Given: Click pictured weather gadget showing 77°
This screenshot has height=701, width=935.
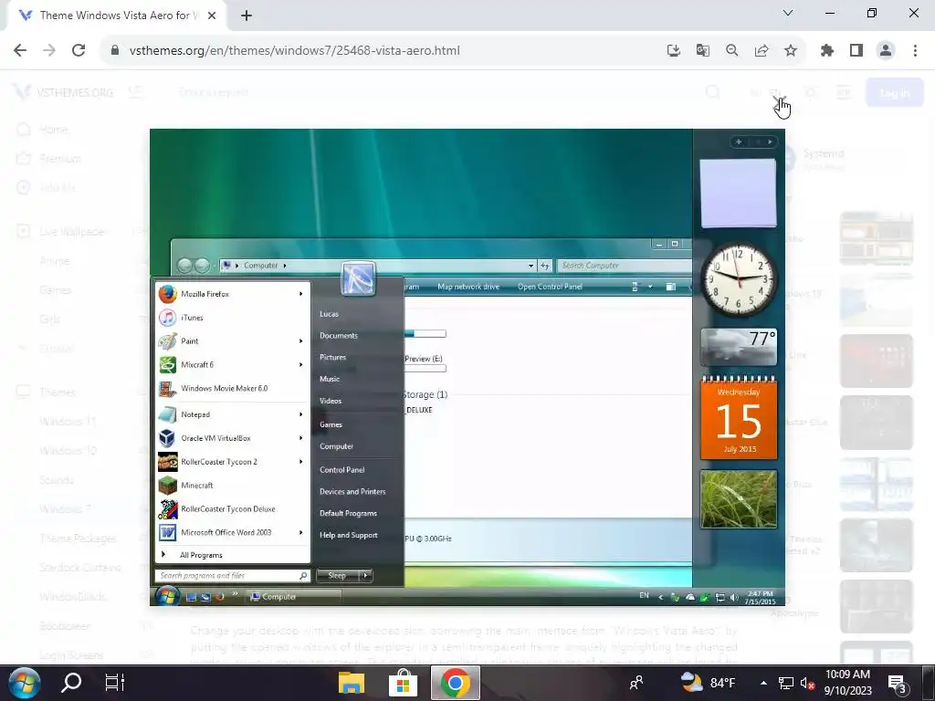Looking at the screenshot, I should click(x=739, y=346).
